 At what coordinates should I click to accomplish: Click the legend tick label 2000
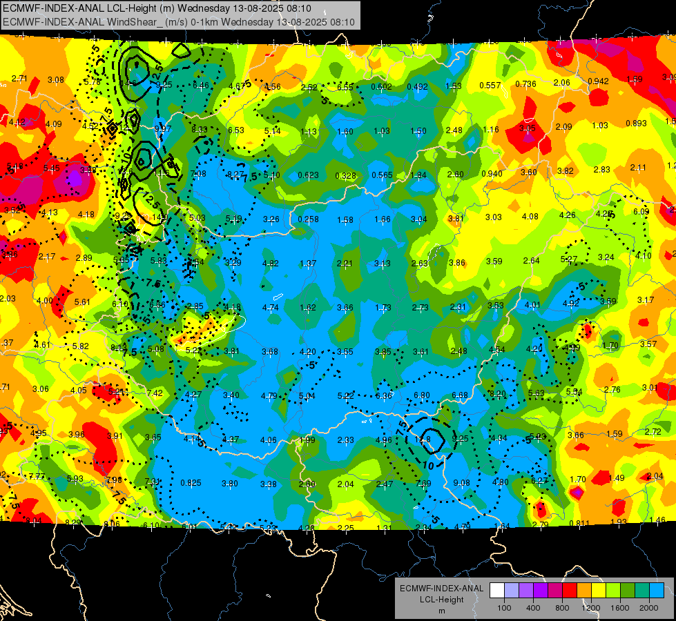tap(649, 608)
